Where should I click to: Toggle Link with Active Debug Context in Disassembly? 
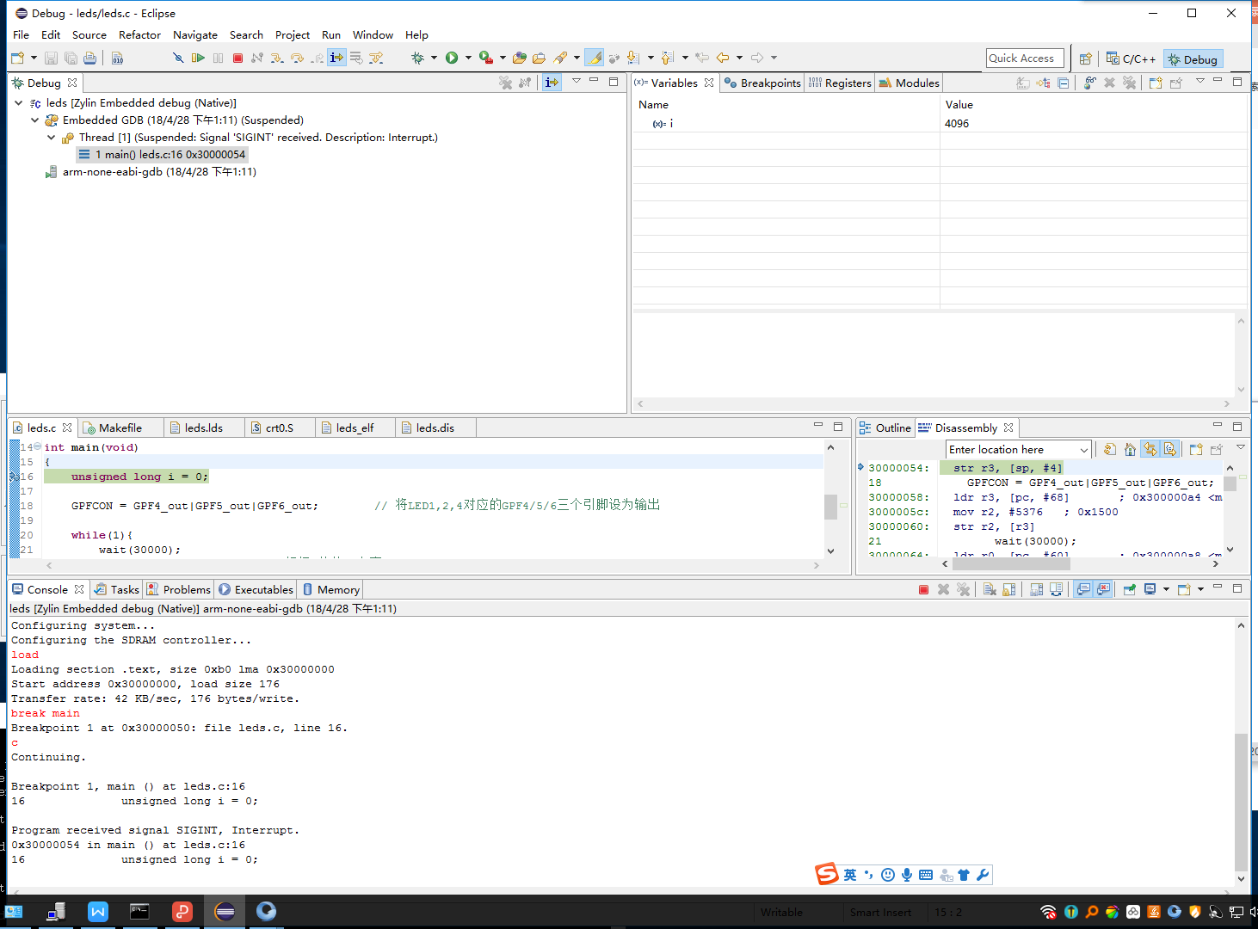1150,449
